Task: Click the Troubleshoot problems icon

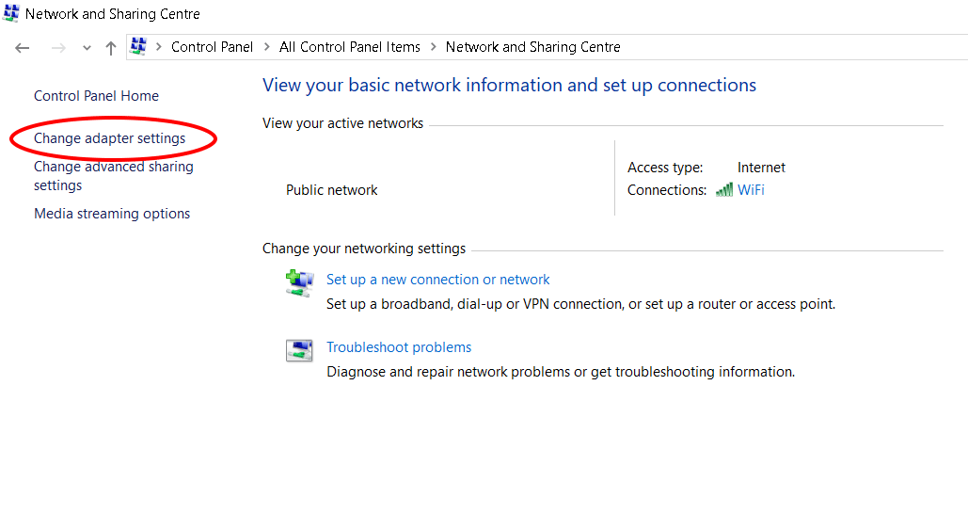Action: tap(299, 350)
